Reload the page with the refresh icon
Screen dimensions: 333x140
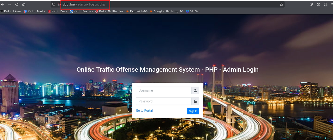click(x=17, y=4)
